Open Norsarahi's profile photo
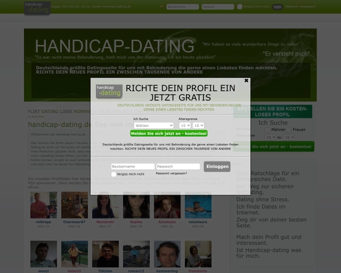Image resolution: width=341 pixels, height=273 pixels. [x=105, y=205]
